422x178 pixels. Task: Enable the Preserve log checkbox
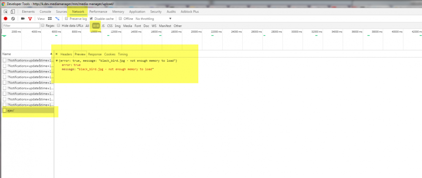coord(67,19)
